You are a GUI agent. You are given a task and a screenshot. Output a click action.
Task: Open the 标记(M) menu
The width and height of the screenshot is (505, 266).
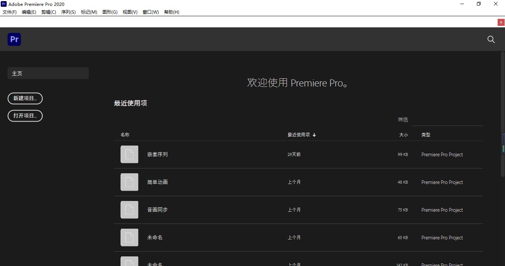tap(89, 12)
